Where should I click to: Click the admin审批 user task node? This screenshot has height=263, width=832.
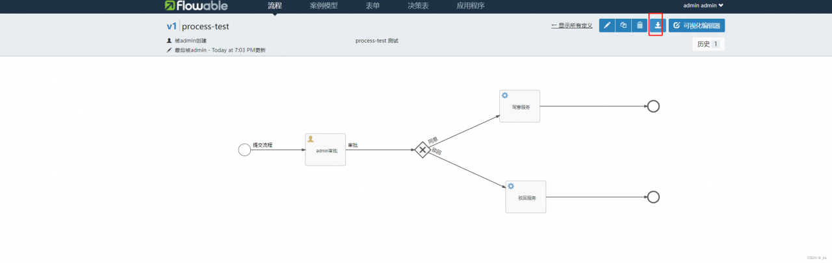point(325,150)
